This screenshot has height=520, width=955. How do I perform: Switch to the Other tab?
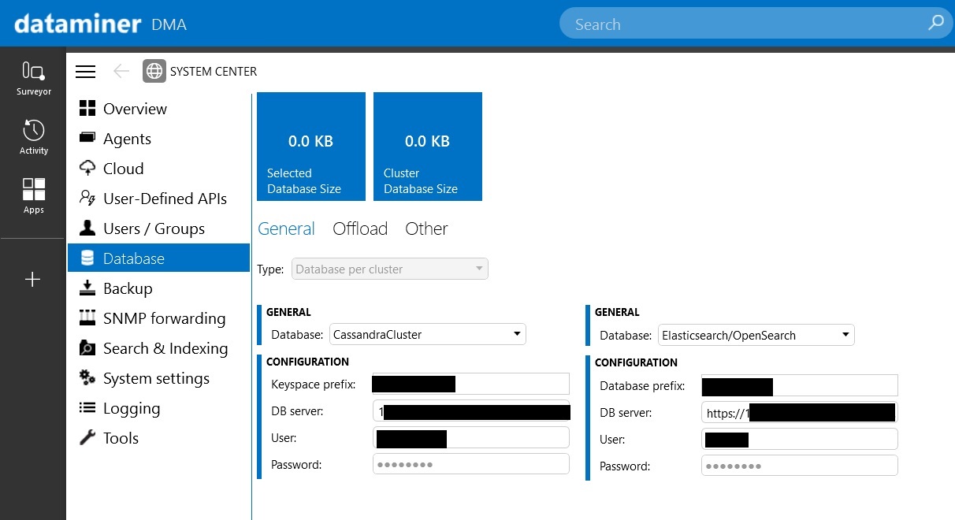426,228
